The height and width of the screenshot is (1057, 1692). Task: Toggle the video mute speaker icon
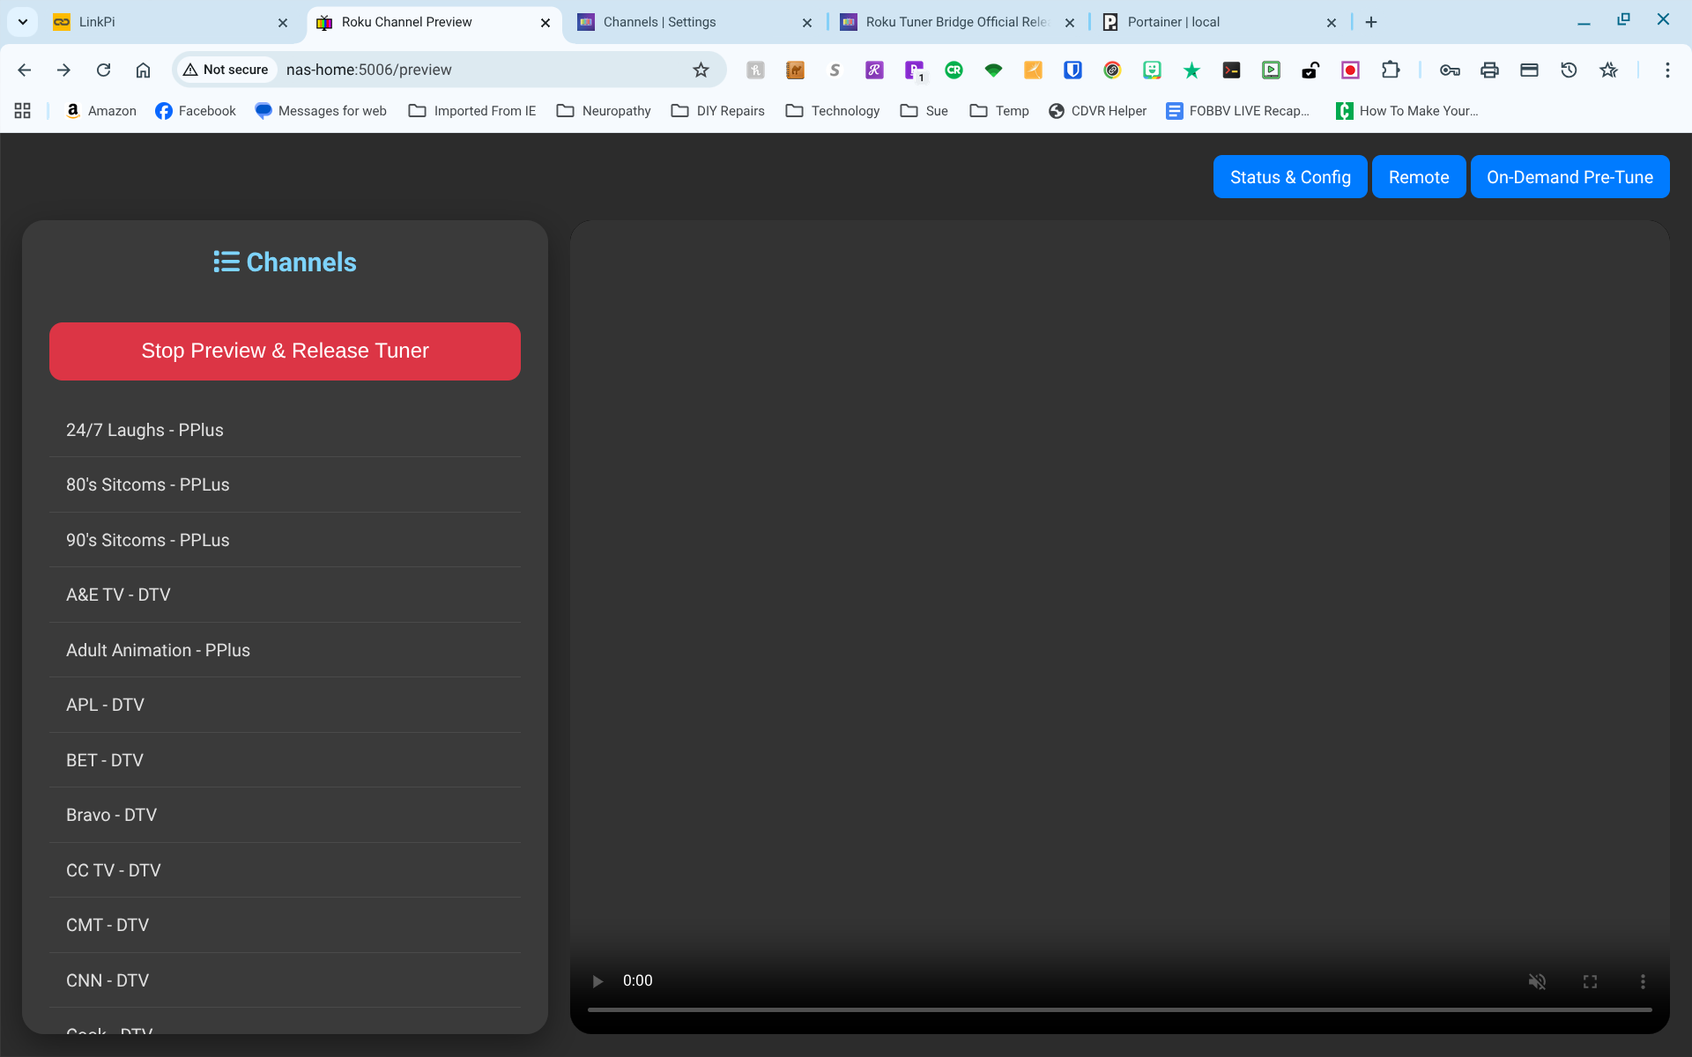[x=1537, y=981]
